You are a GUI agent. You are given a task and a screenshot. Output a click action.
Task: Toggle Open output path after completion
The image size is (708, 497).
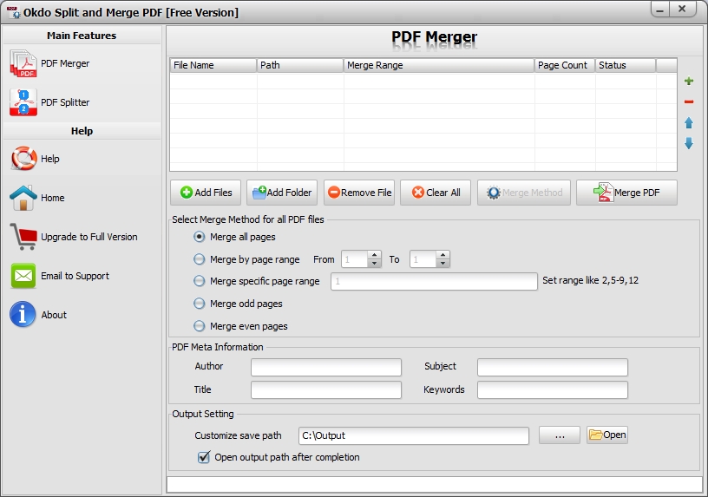click(x=204, y=457)
